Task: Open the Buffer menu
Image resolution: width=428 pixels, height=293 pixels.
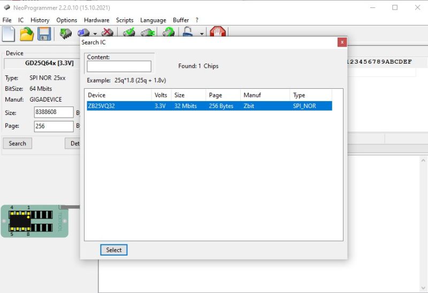Action: pos(181,20)
